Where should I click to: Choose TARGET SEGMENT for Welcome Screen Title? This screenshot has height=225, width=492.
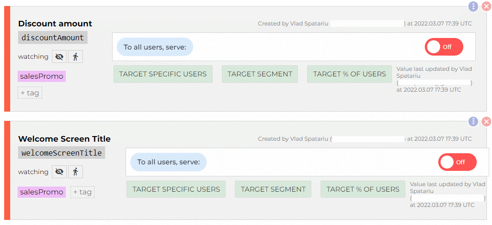273,189
